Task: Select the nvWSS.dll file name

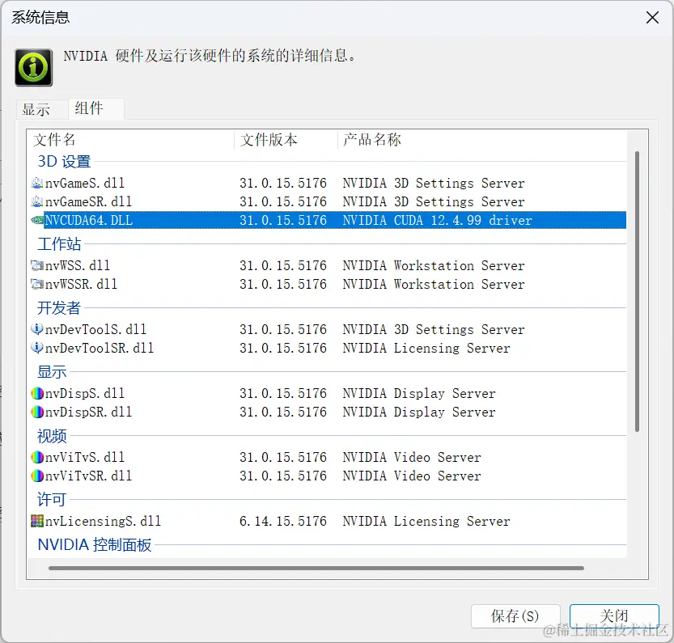Action: tap(78, 265)
